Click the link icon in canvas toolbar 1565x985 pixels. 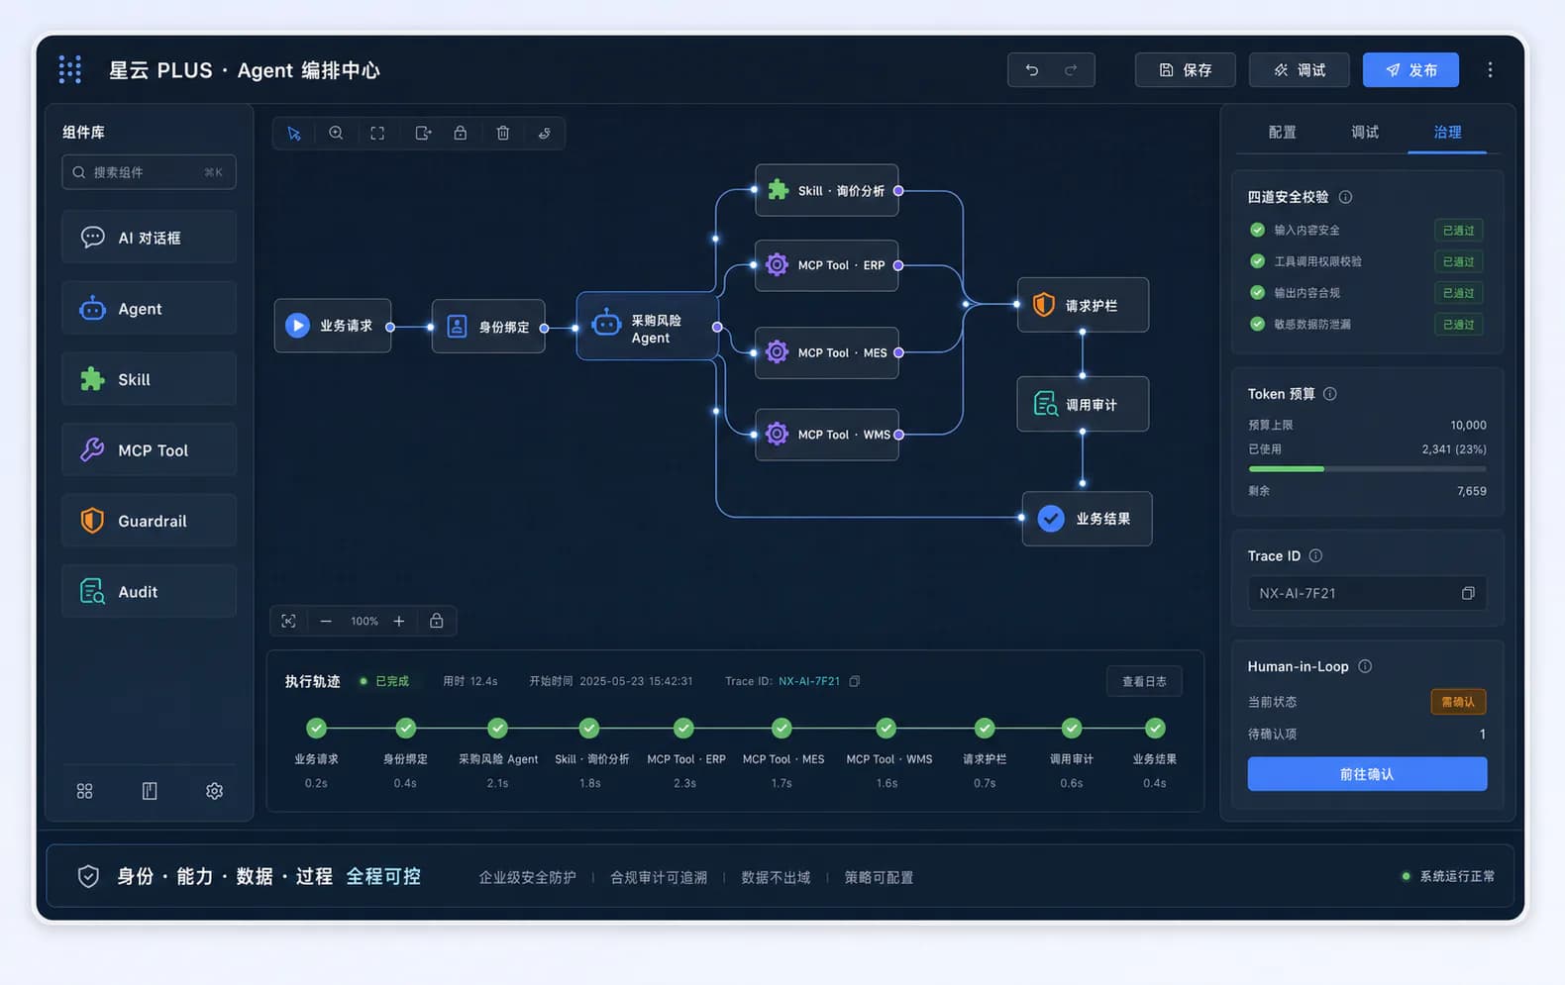coord(545,134)
